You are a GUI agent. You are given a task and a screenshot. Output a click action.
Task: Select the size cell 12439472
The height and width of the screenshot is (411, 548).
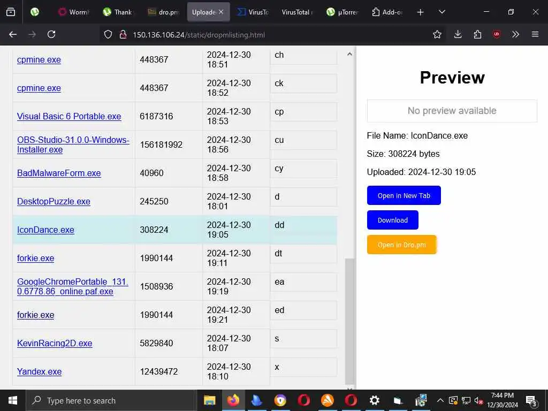click(x=169, y=371)
